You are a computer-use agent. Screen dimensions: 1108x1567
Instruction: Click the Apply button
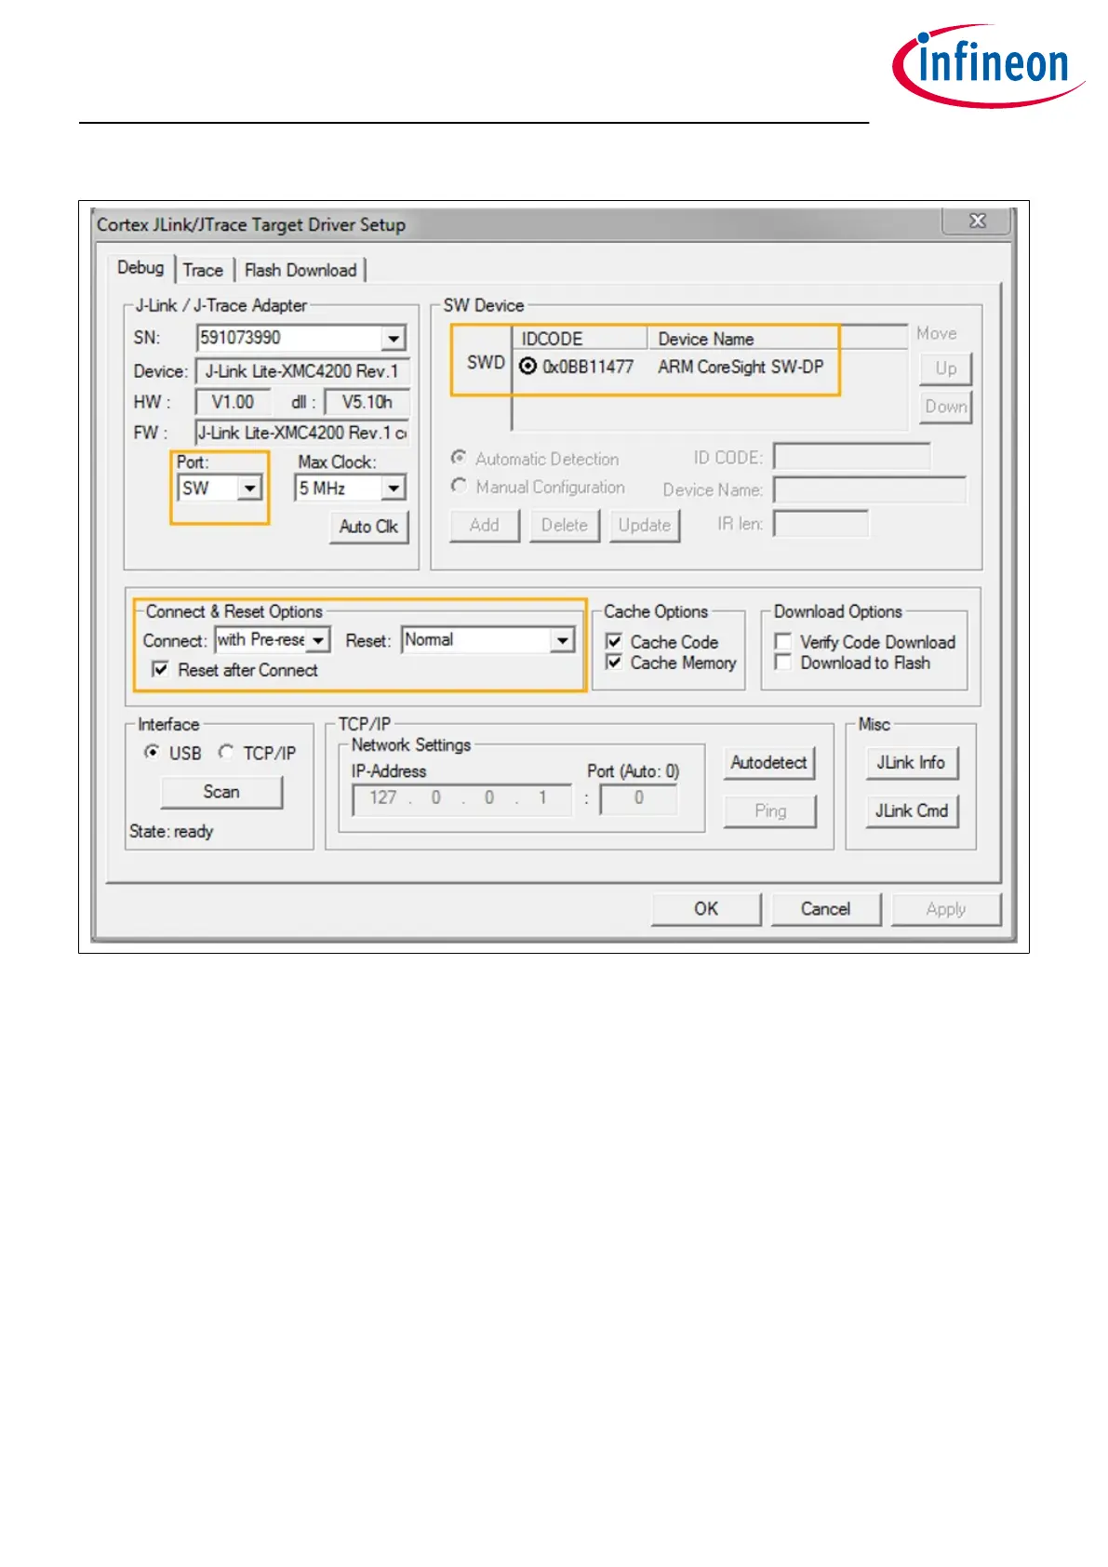946,909
